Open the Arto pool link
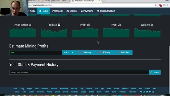This screenshot has width=170, height=96. point(37,89)
